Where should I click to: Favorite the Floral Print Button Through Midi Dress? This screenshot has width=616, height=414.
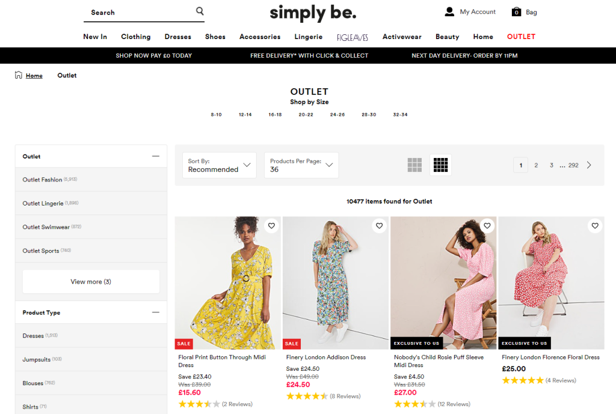[271, 226]
